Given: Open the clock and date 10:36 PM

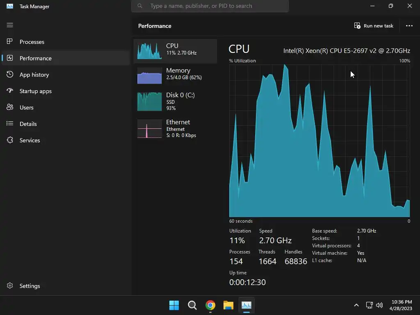Looking at the screenshot, I should click(401, 305).
